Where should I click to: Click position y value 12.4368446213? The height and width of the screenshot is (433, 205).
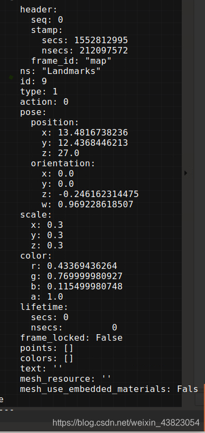(x=93, y=143)
